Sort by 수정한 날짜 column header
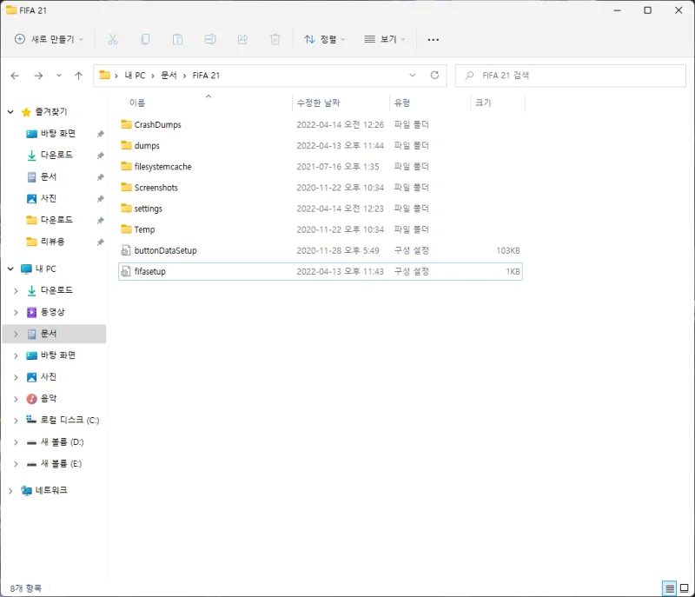This screenshot has height=597, width=695. [x=318, y=103]
